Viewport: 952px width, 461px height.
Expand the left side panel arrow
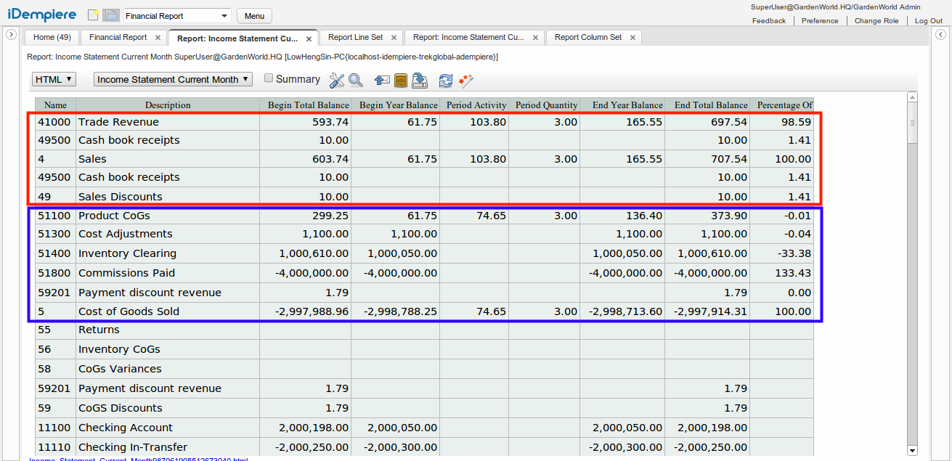coord(11,33)
